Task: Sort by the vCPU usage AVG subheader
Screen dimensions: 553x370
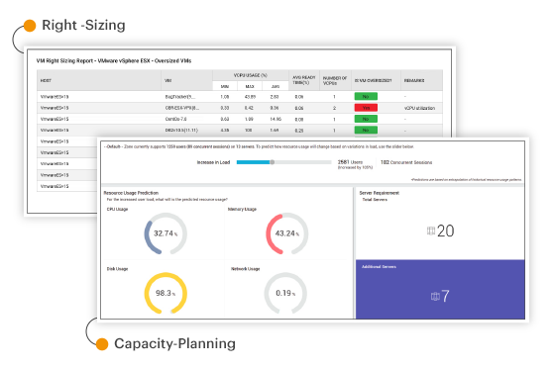Action: point(276,86)
